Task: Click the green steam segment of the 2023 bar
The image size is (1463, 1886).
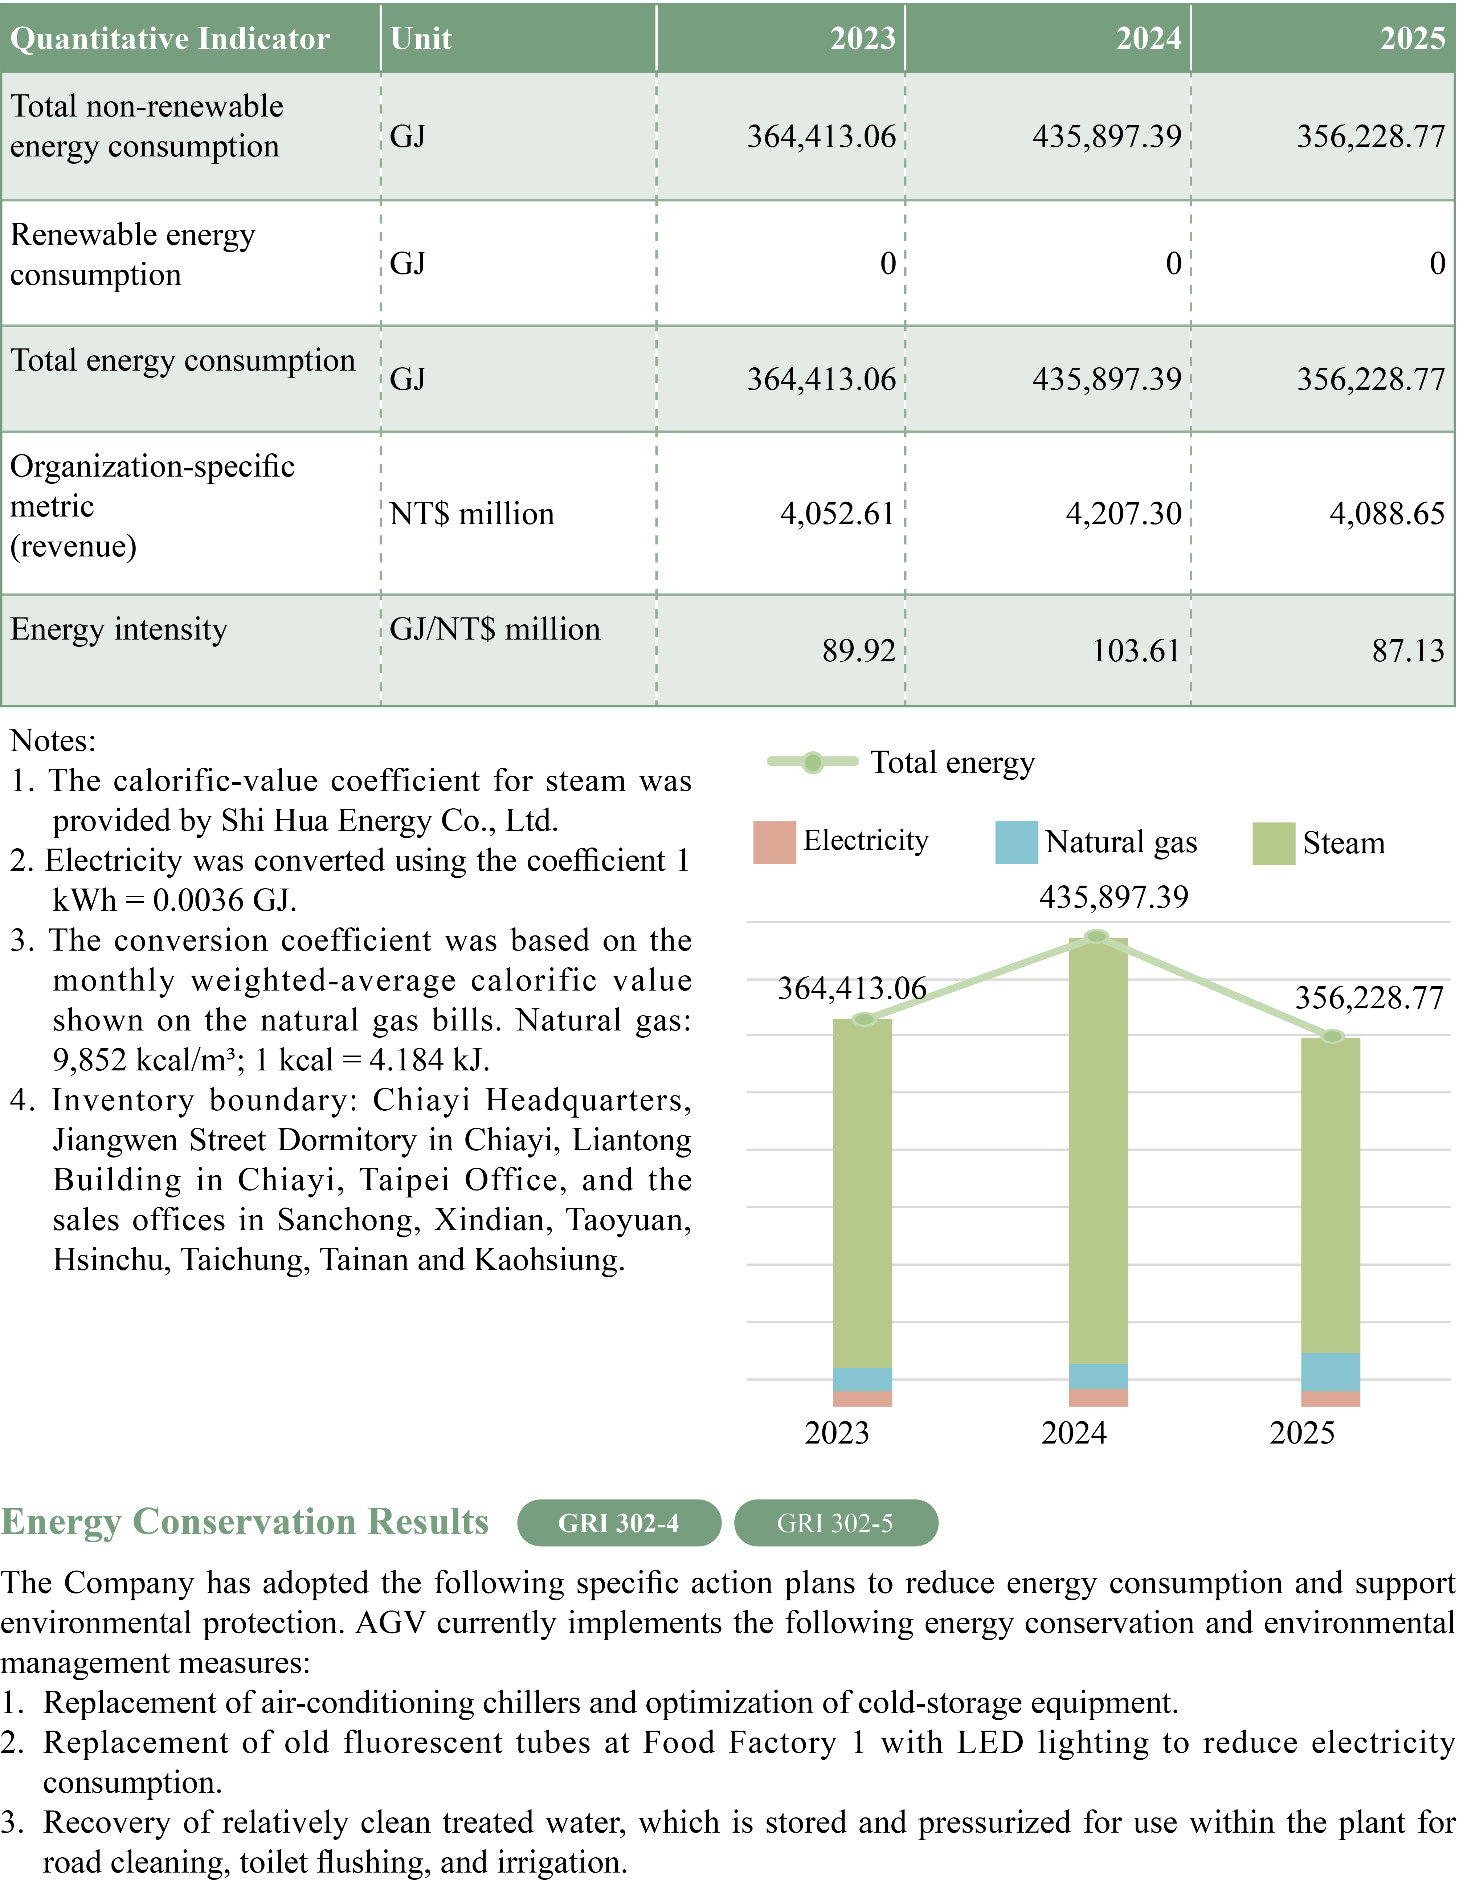Action: pyautogui.click(x=862, y=1193)
